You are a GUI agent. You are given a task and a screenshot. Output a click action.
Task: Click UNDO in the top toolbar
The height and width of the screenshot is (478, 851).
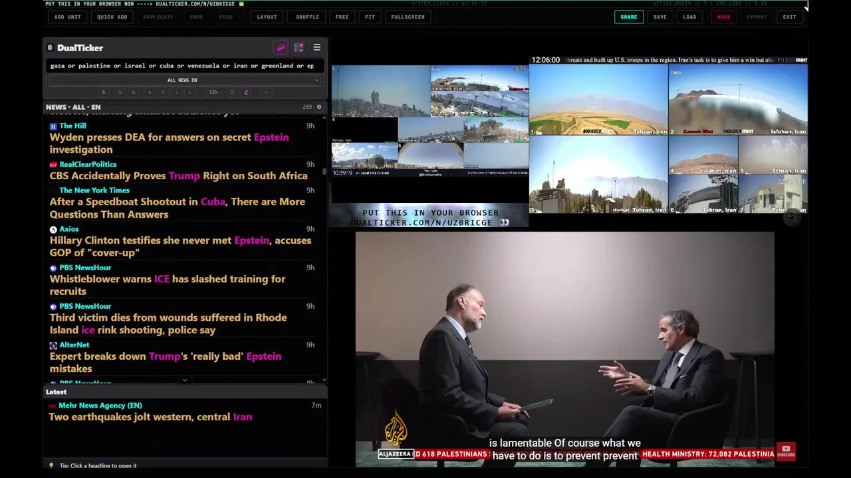pyautogui.click(x=196, y=17)
